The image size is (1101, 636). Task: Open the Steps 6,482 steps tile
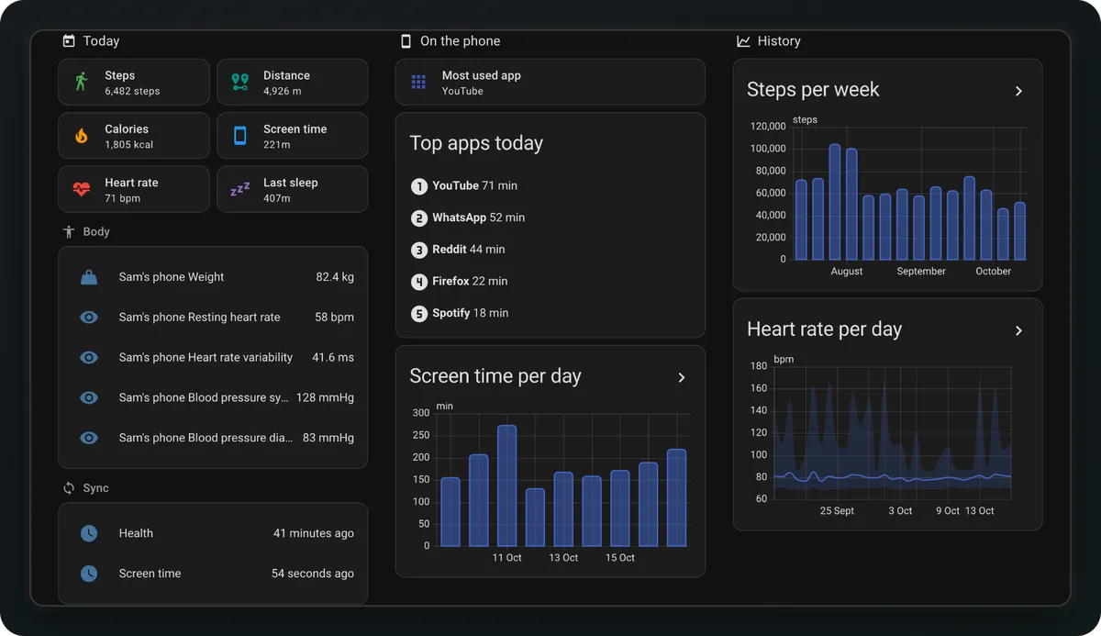pyautogui.click(x=134, y=83)
